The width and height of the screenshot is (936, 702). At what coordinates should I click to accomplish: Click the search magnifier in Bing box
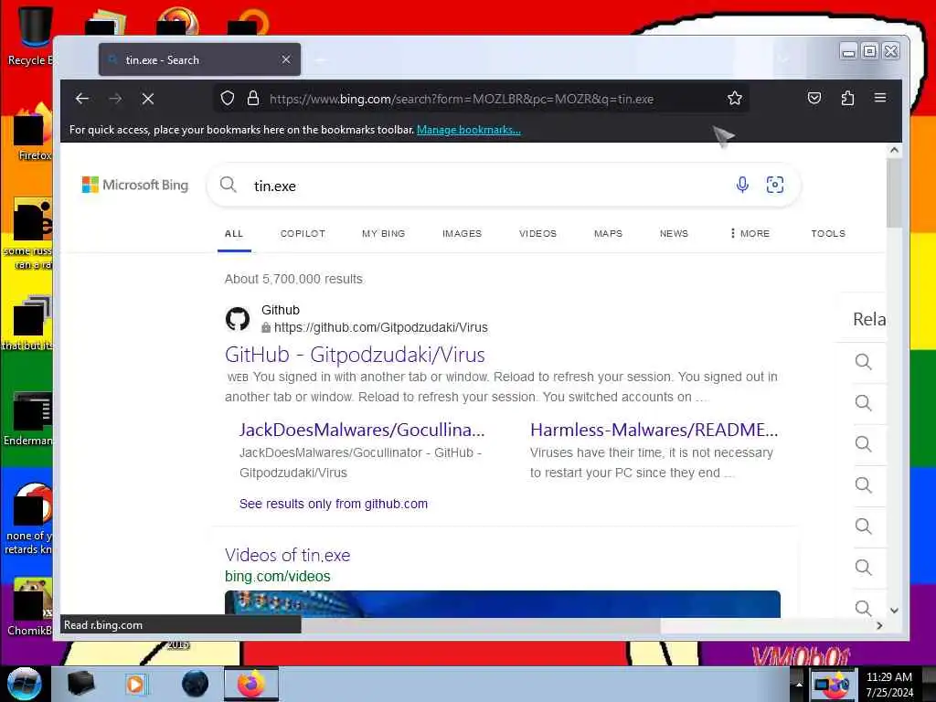click(228, 185)
